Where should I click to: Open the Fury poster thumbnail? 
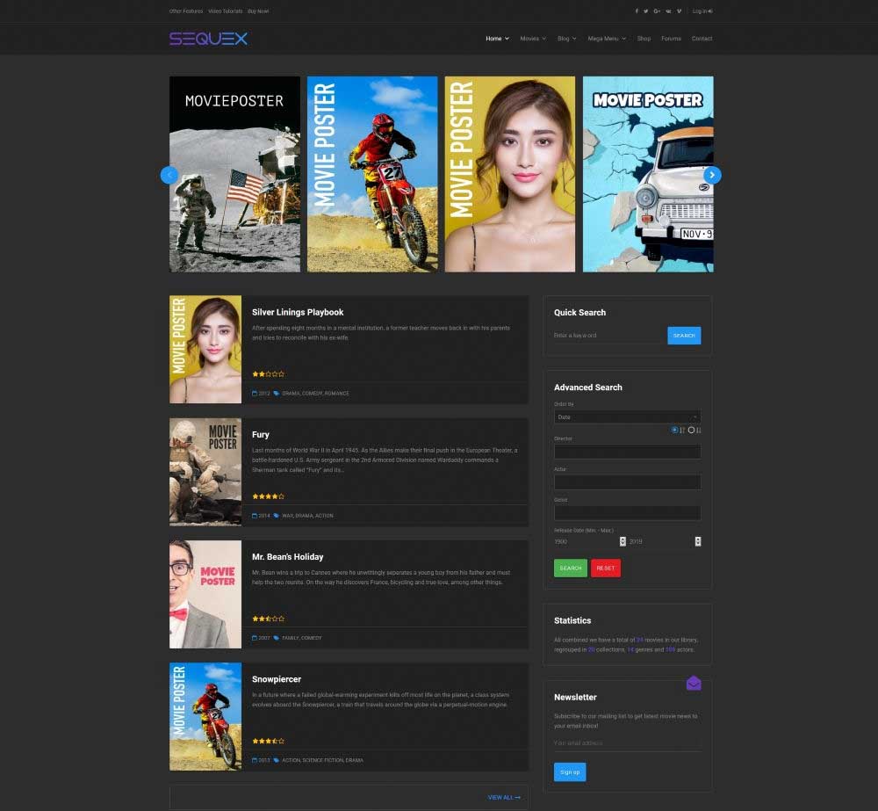point(205,472)
